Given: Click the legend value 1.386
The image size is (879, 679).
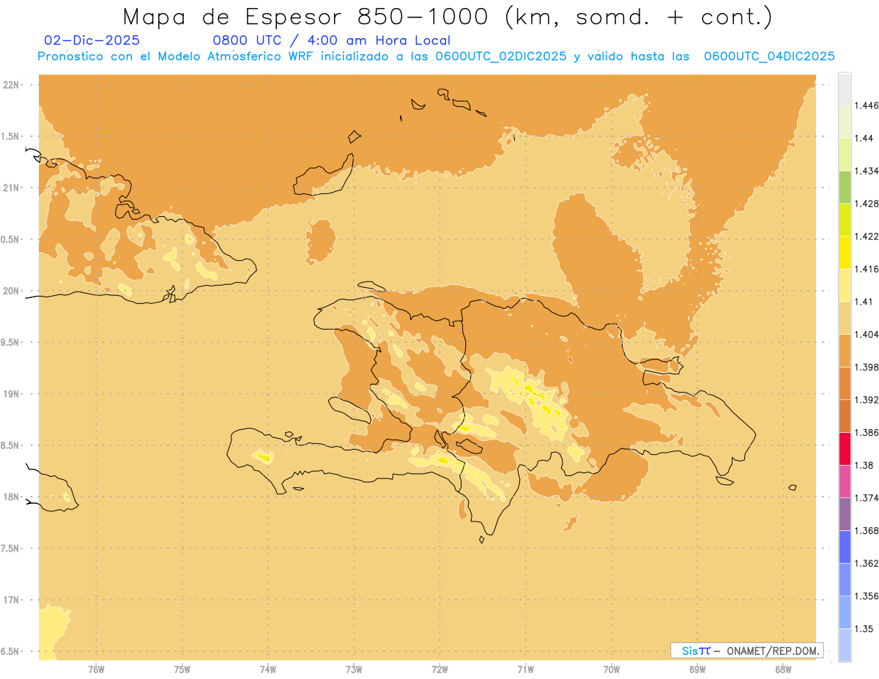Looking at the screenshot, I should click(x=867, y=432).
